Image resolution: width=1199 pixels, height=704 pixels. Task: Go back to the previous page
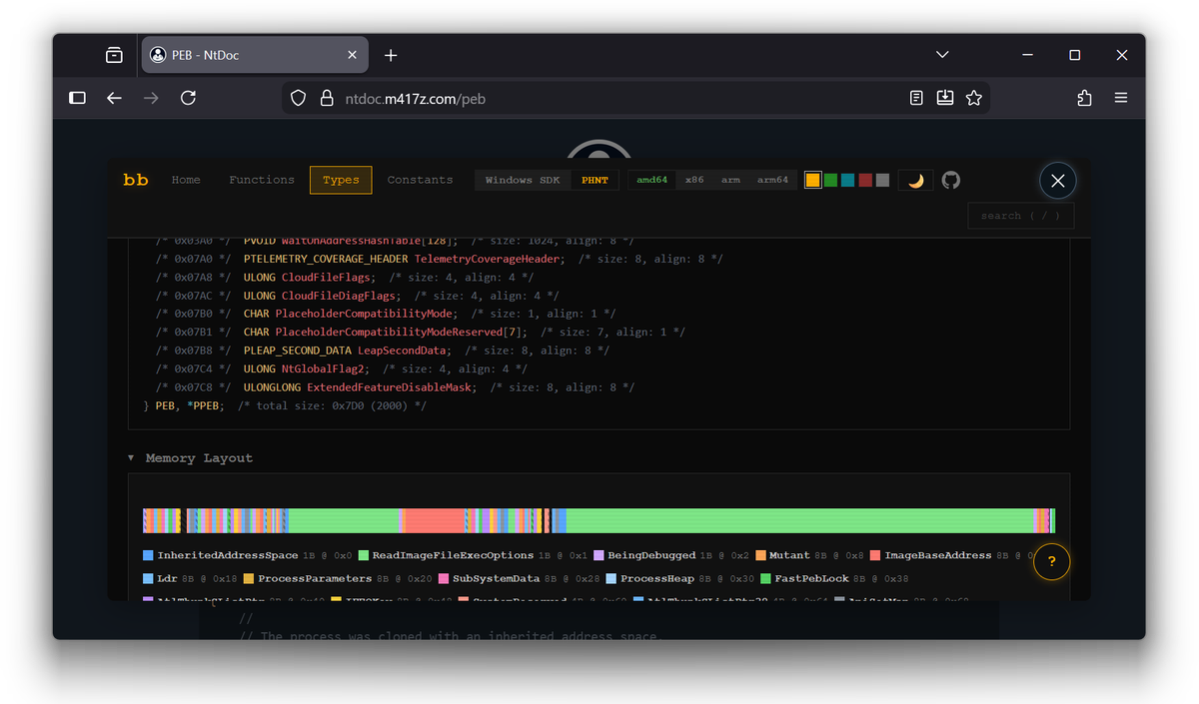(114, 98)
